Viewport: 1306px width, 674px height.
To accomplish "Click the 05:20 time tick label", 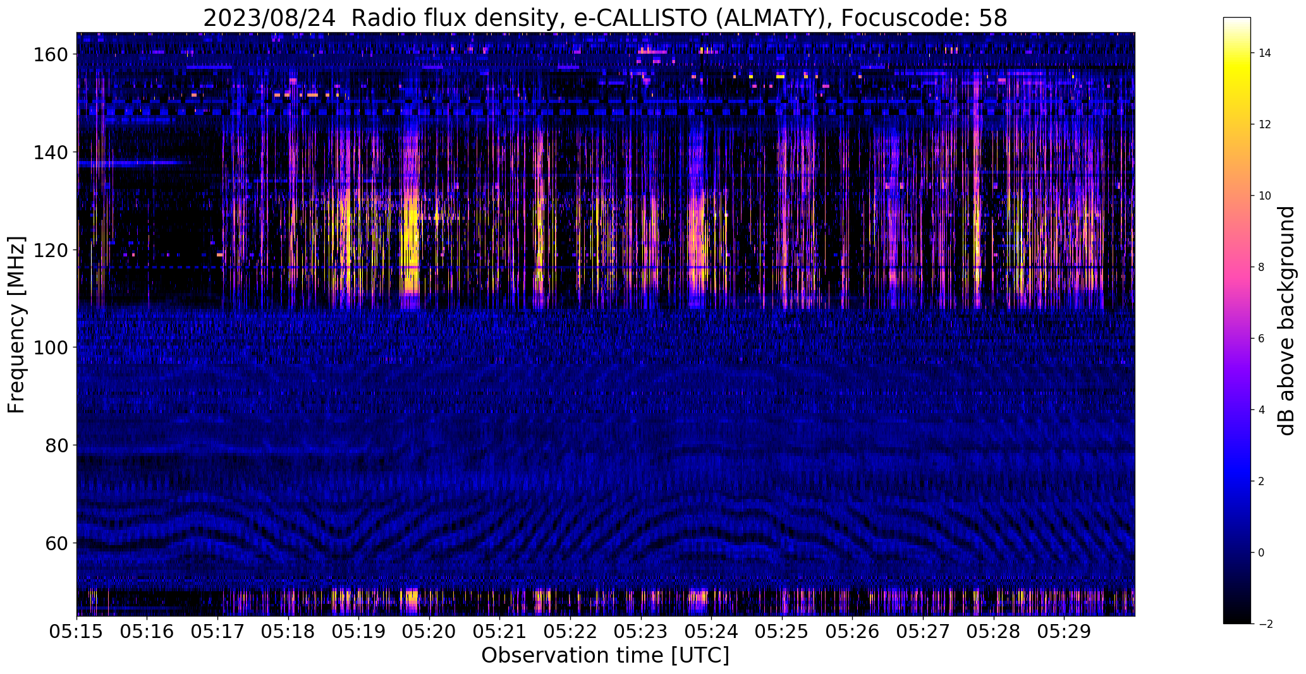I will coord(429,631).
